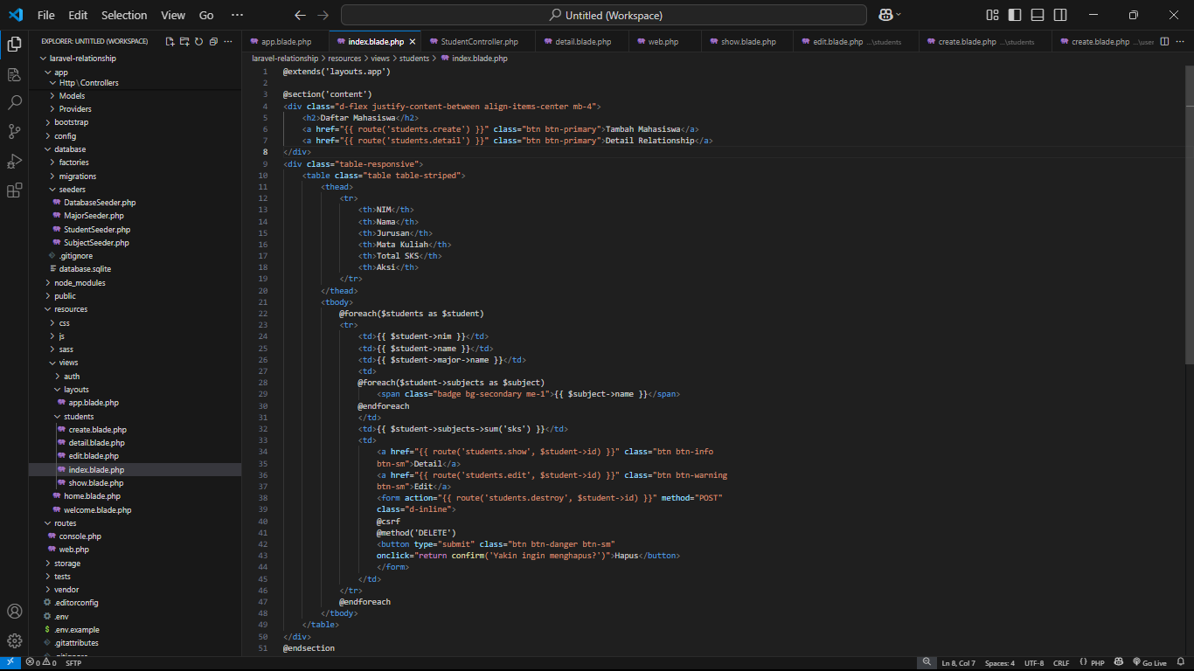The width and height of the screenshot is (1194, 671).
Task: Open the Copilot chat dropdown arrow
Action: [899, 15]
